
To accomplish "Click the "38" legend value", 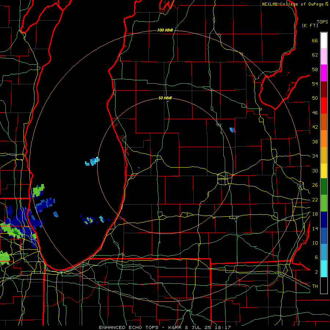I will pyautogui.click(x=315, y=142).
